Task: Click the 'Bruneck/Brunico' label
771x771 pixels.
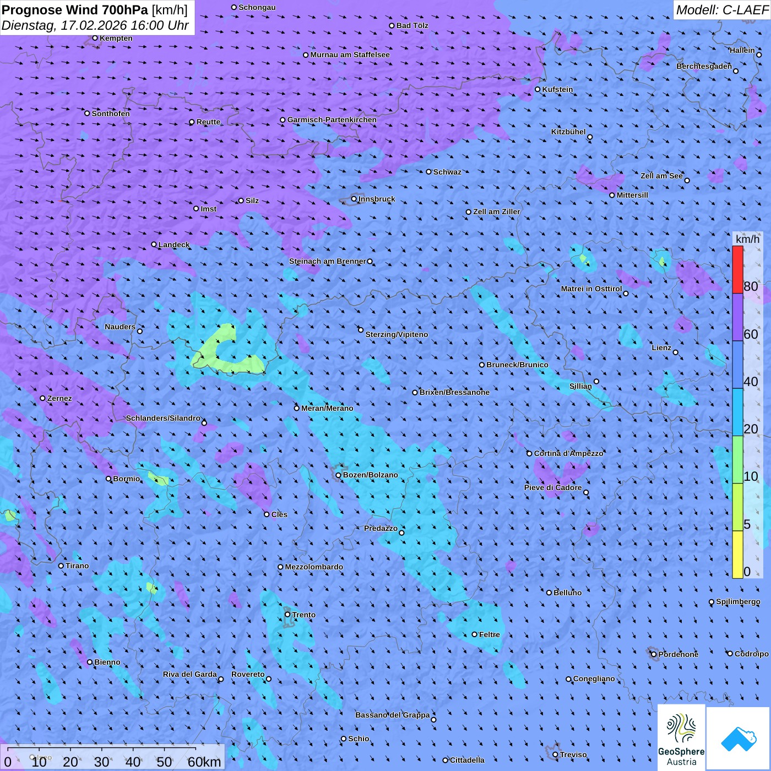Action: pyautogui.click(x=517, y=365)
